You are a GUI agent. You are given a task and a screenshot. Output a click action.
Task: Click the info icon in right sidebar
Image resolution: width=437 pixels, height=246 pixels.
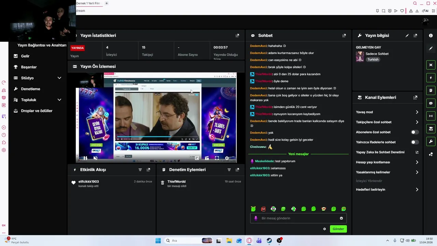click(431, 36)
